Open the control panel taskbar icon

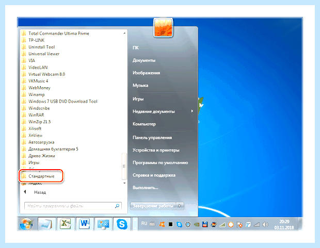click(103, 224)
